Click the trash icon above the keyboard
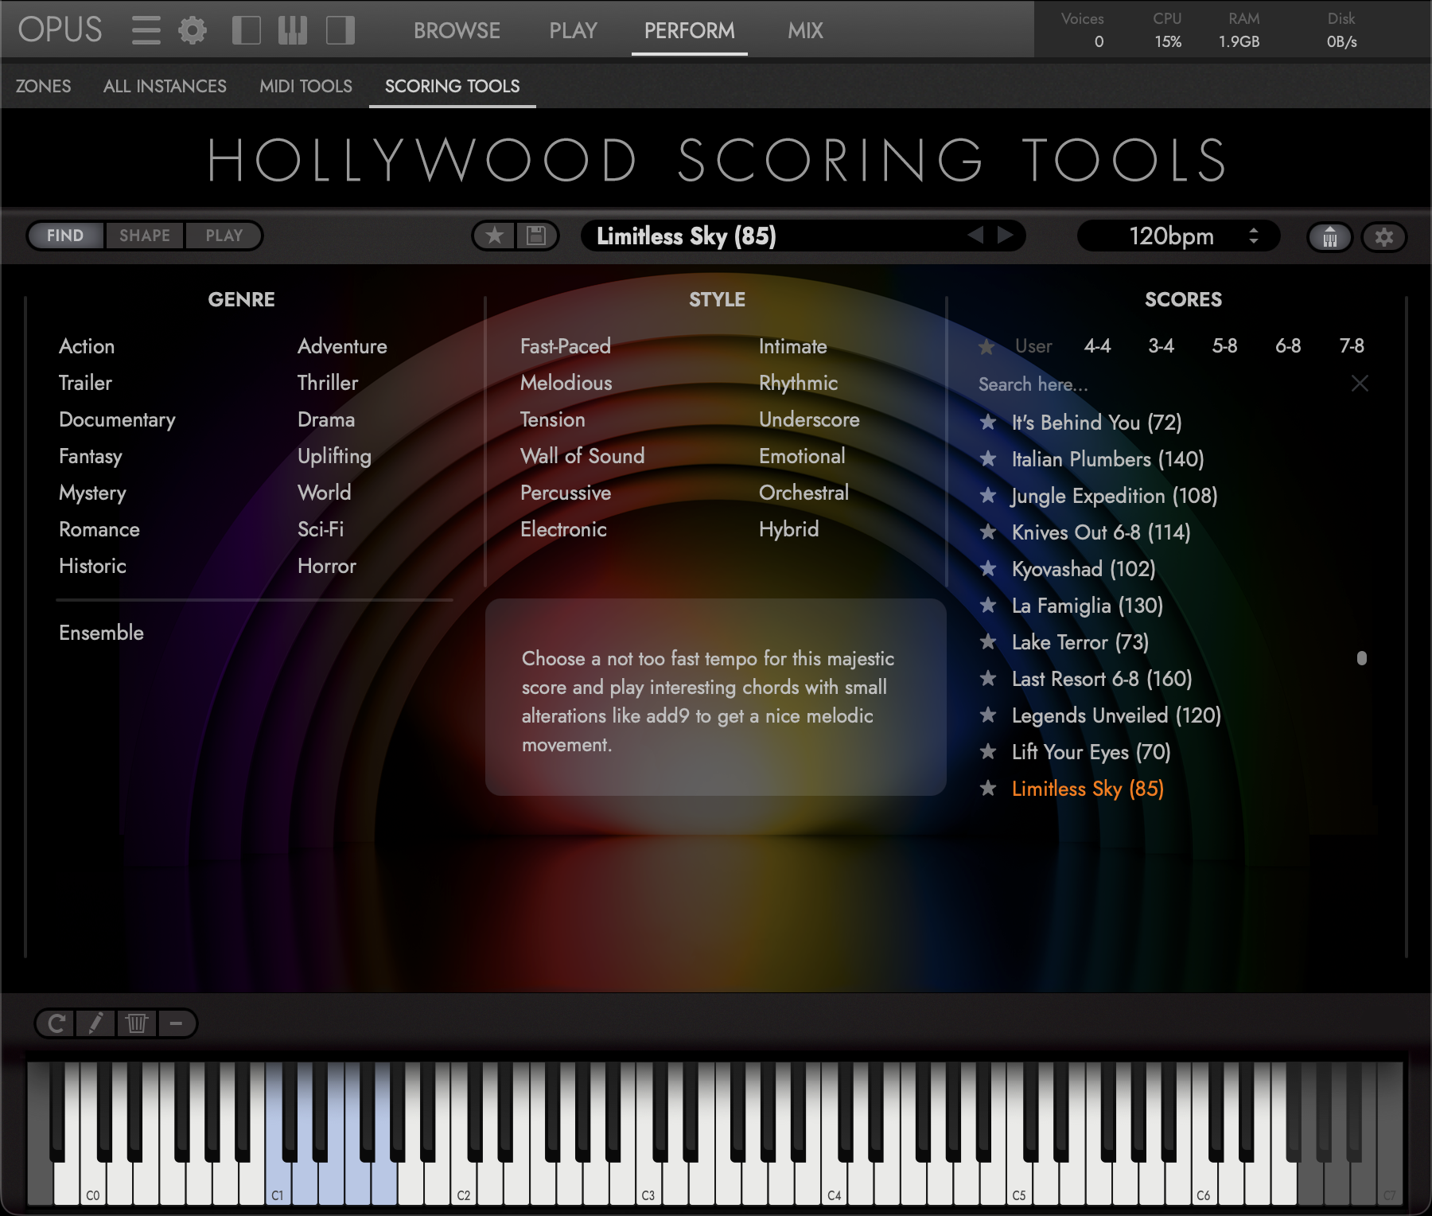 (x=137, y=1023)
